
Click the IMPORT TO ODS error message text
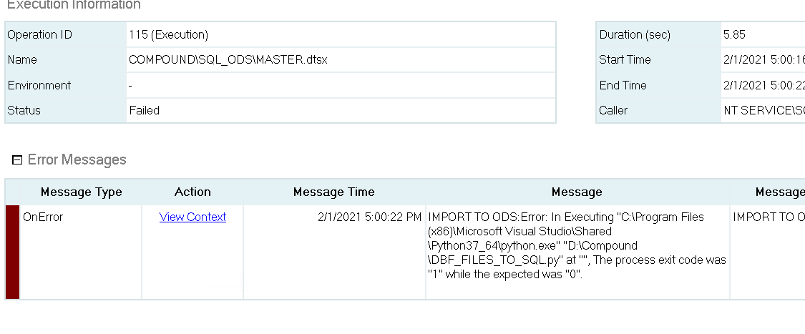576,245
